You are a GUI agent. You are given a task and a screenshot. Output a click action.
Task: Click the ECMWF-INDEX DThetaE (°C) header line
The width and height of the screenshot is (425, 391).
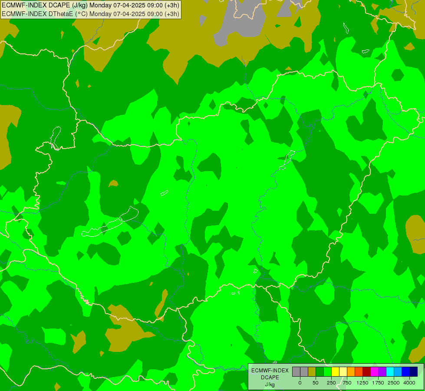91,14
